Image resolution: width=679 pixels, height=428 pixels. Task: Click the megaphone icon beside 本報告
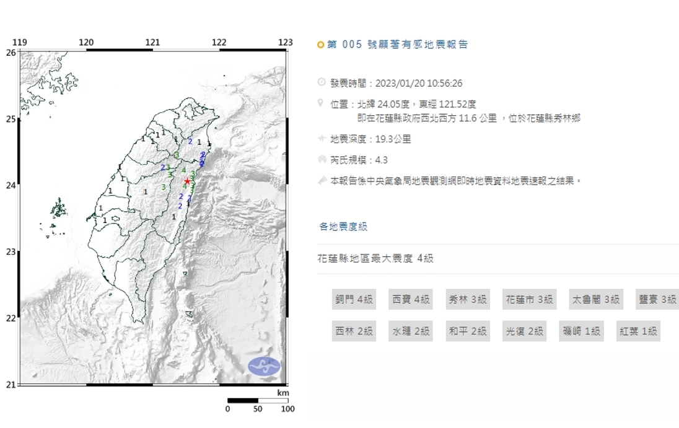click(321, 180)
